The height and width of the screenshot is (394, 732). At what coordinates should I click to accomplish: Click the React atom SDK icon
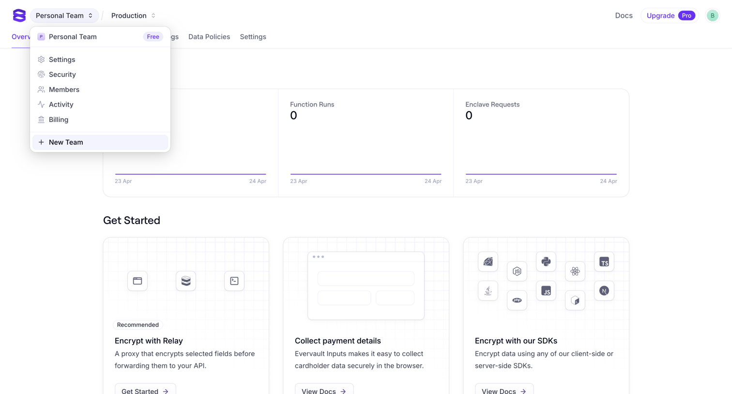pos(575,272)
